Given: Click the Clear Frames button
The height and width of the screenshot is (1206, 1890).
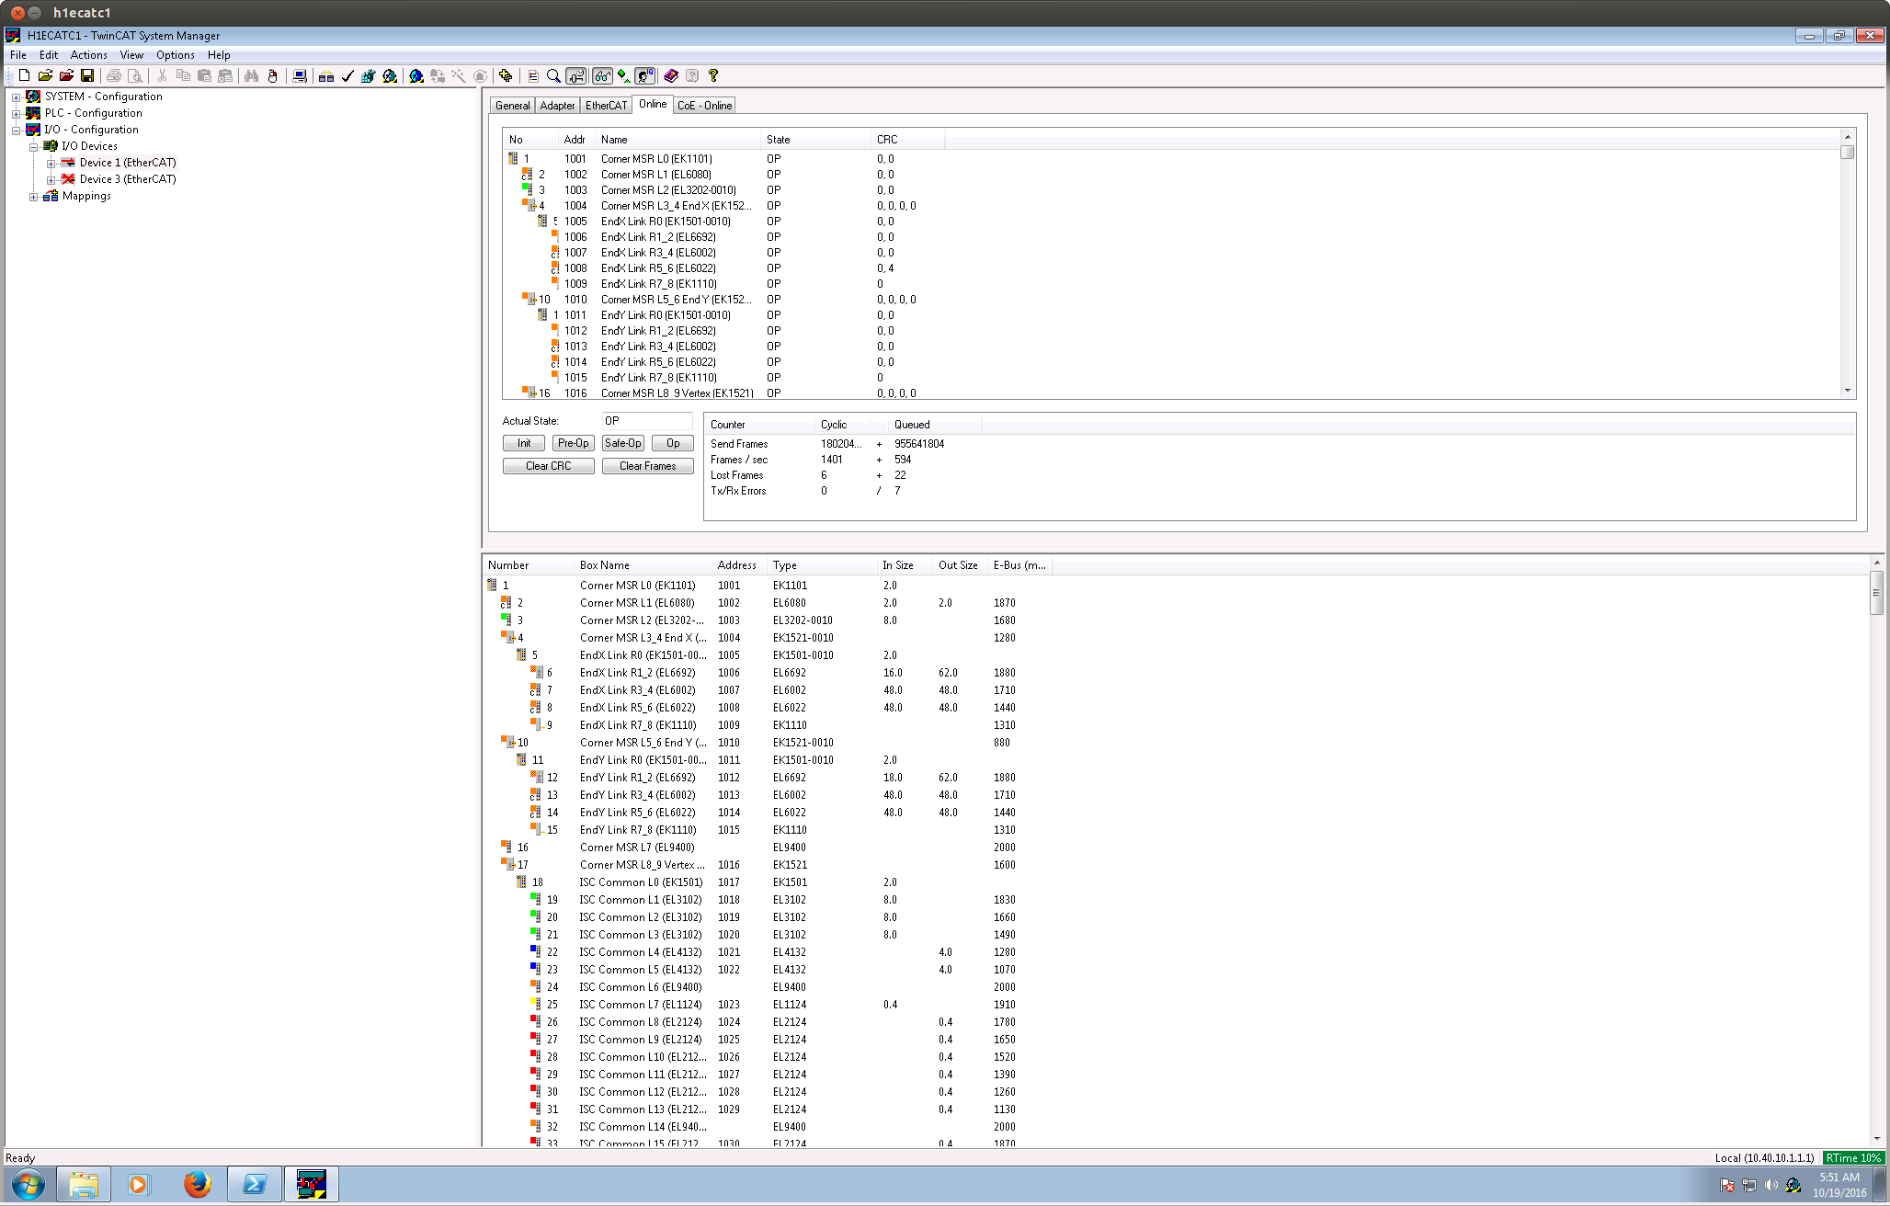Looking at the screenshot, I should [x=648, y=466].
